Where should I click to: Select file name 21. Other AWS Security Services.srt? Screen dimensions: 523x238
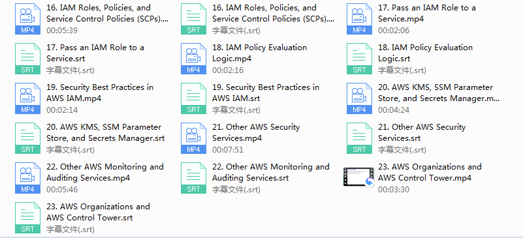[x=422, y=132]
